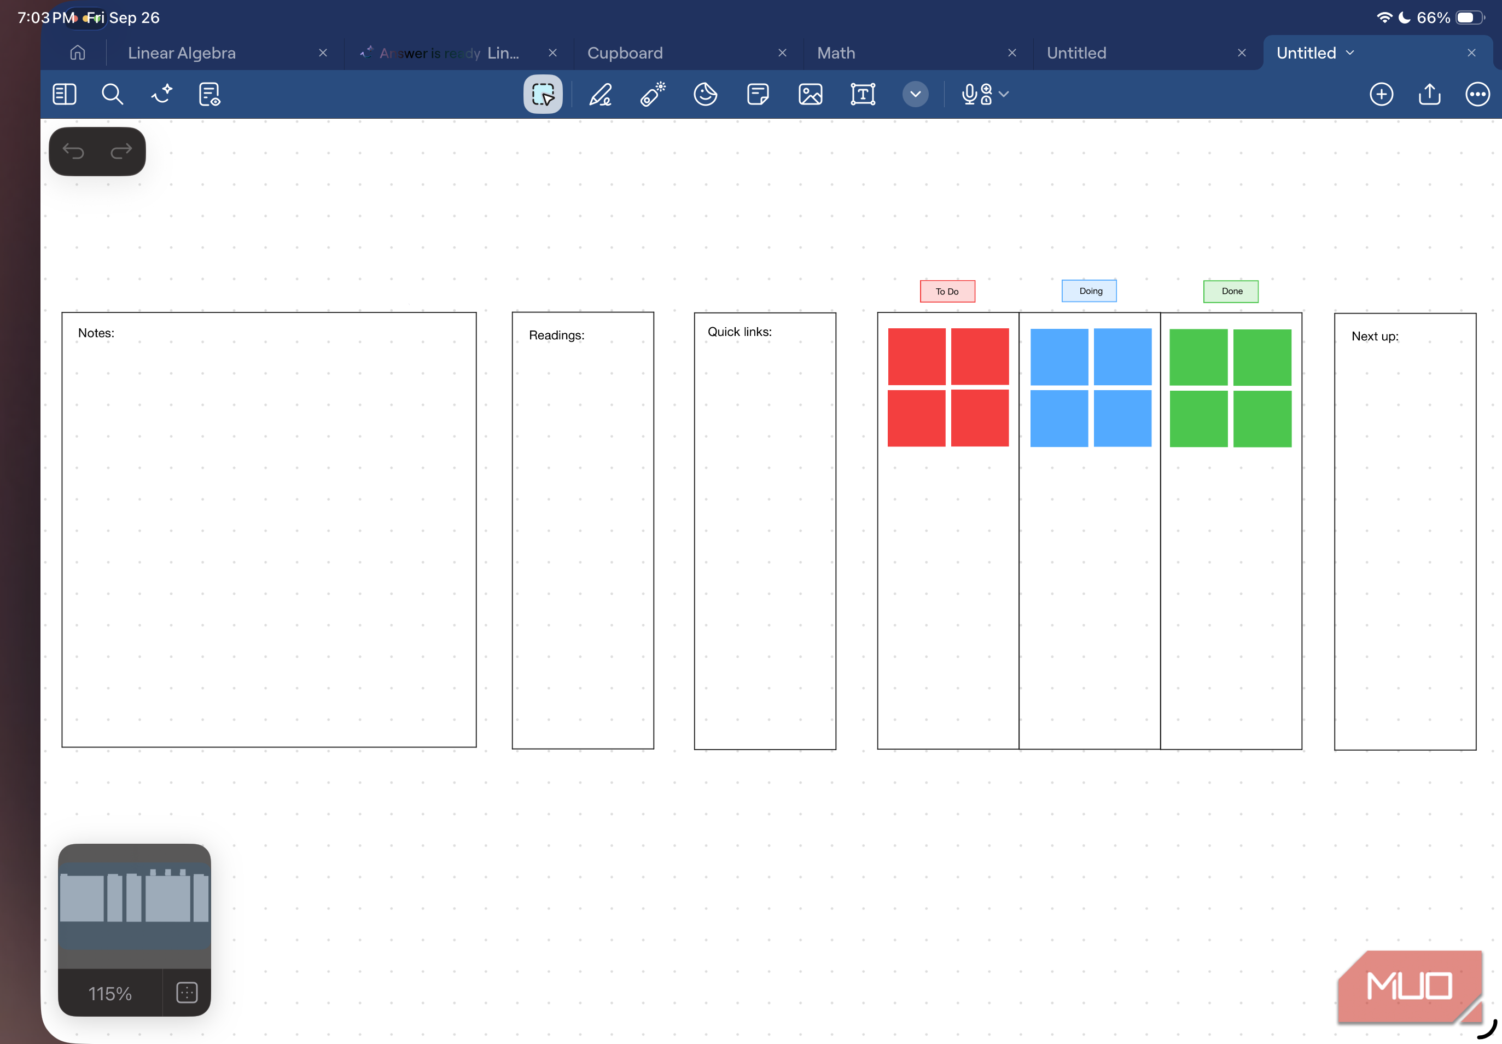Expand active Untitled tab dropdown chevron

[1349, 53]
